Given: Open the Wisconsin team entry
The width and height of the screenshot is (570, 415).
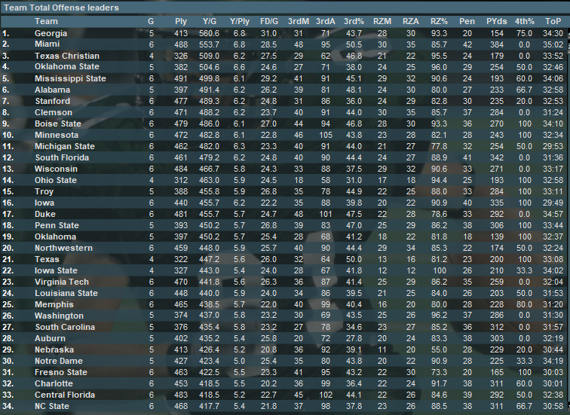Looking at the screenshot, I should click(56, 169).
